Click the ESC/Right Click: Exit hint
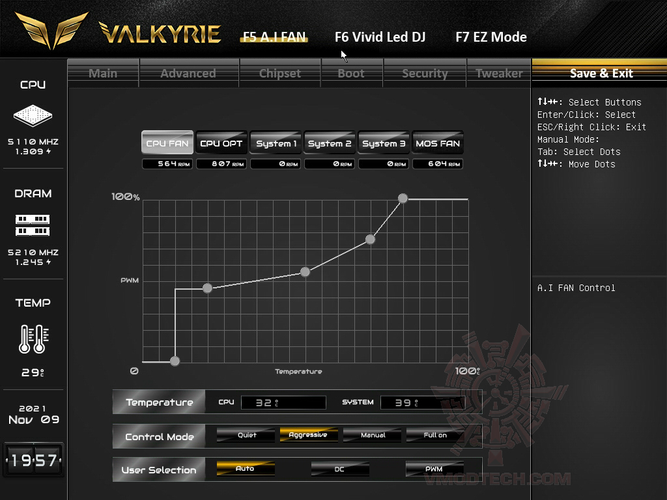Viewport: 667px width, 500px height. [591, 127]
